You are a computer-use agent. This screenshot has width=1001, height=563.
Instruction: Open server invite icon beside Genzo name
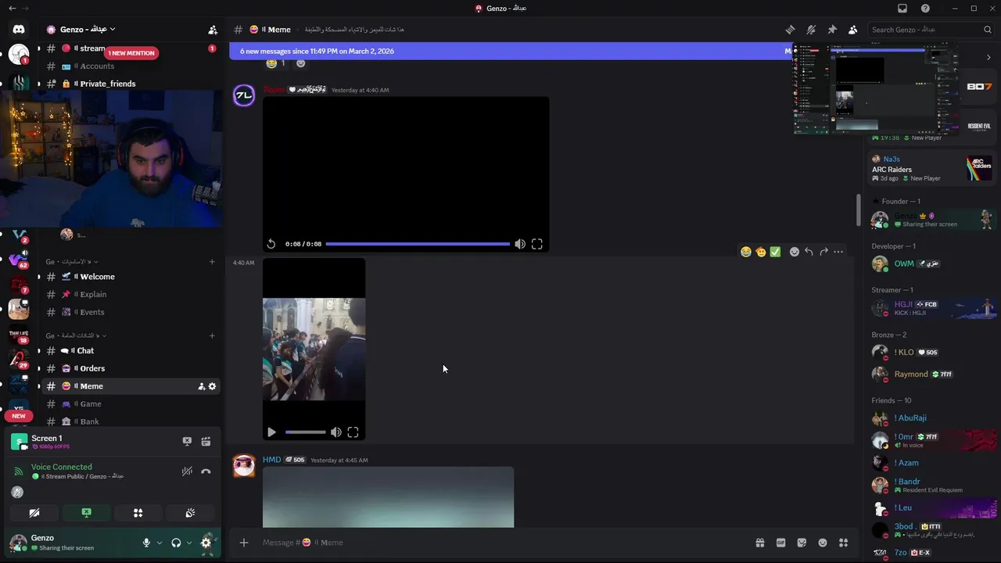(x=212, y=30)
